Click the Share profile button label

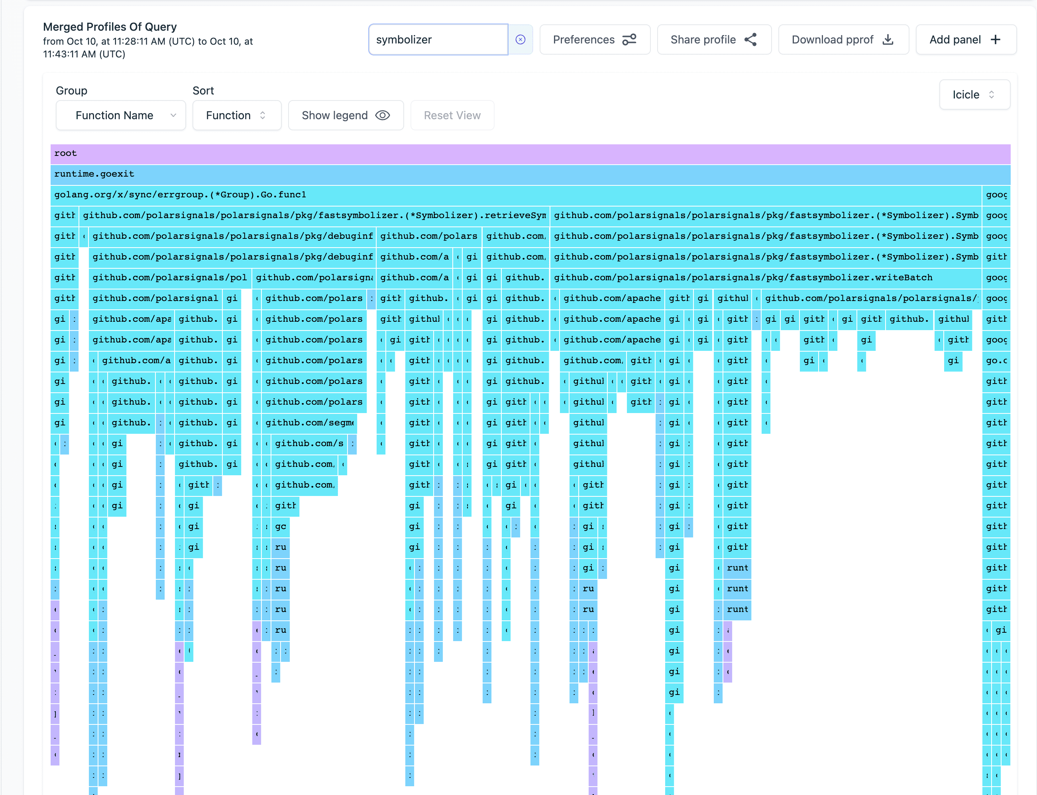point(703,40)
